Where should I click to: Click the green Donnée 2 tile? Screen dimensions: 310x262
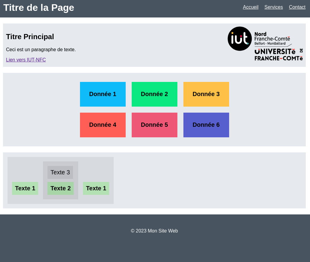[x=155, y=94]
